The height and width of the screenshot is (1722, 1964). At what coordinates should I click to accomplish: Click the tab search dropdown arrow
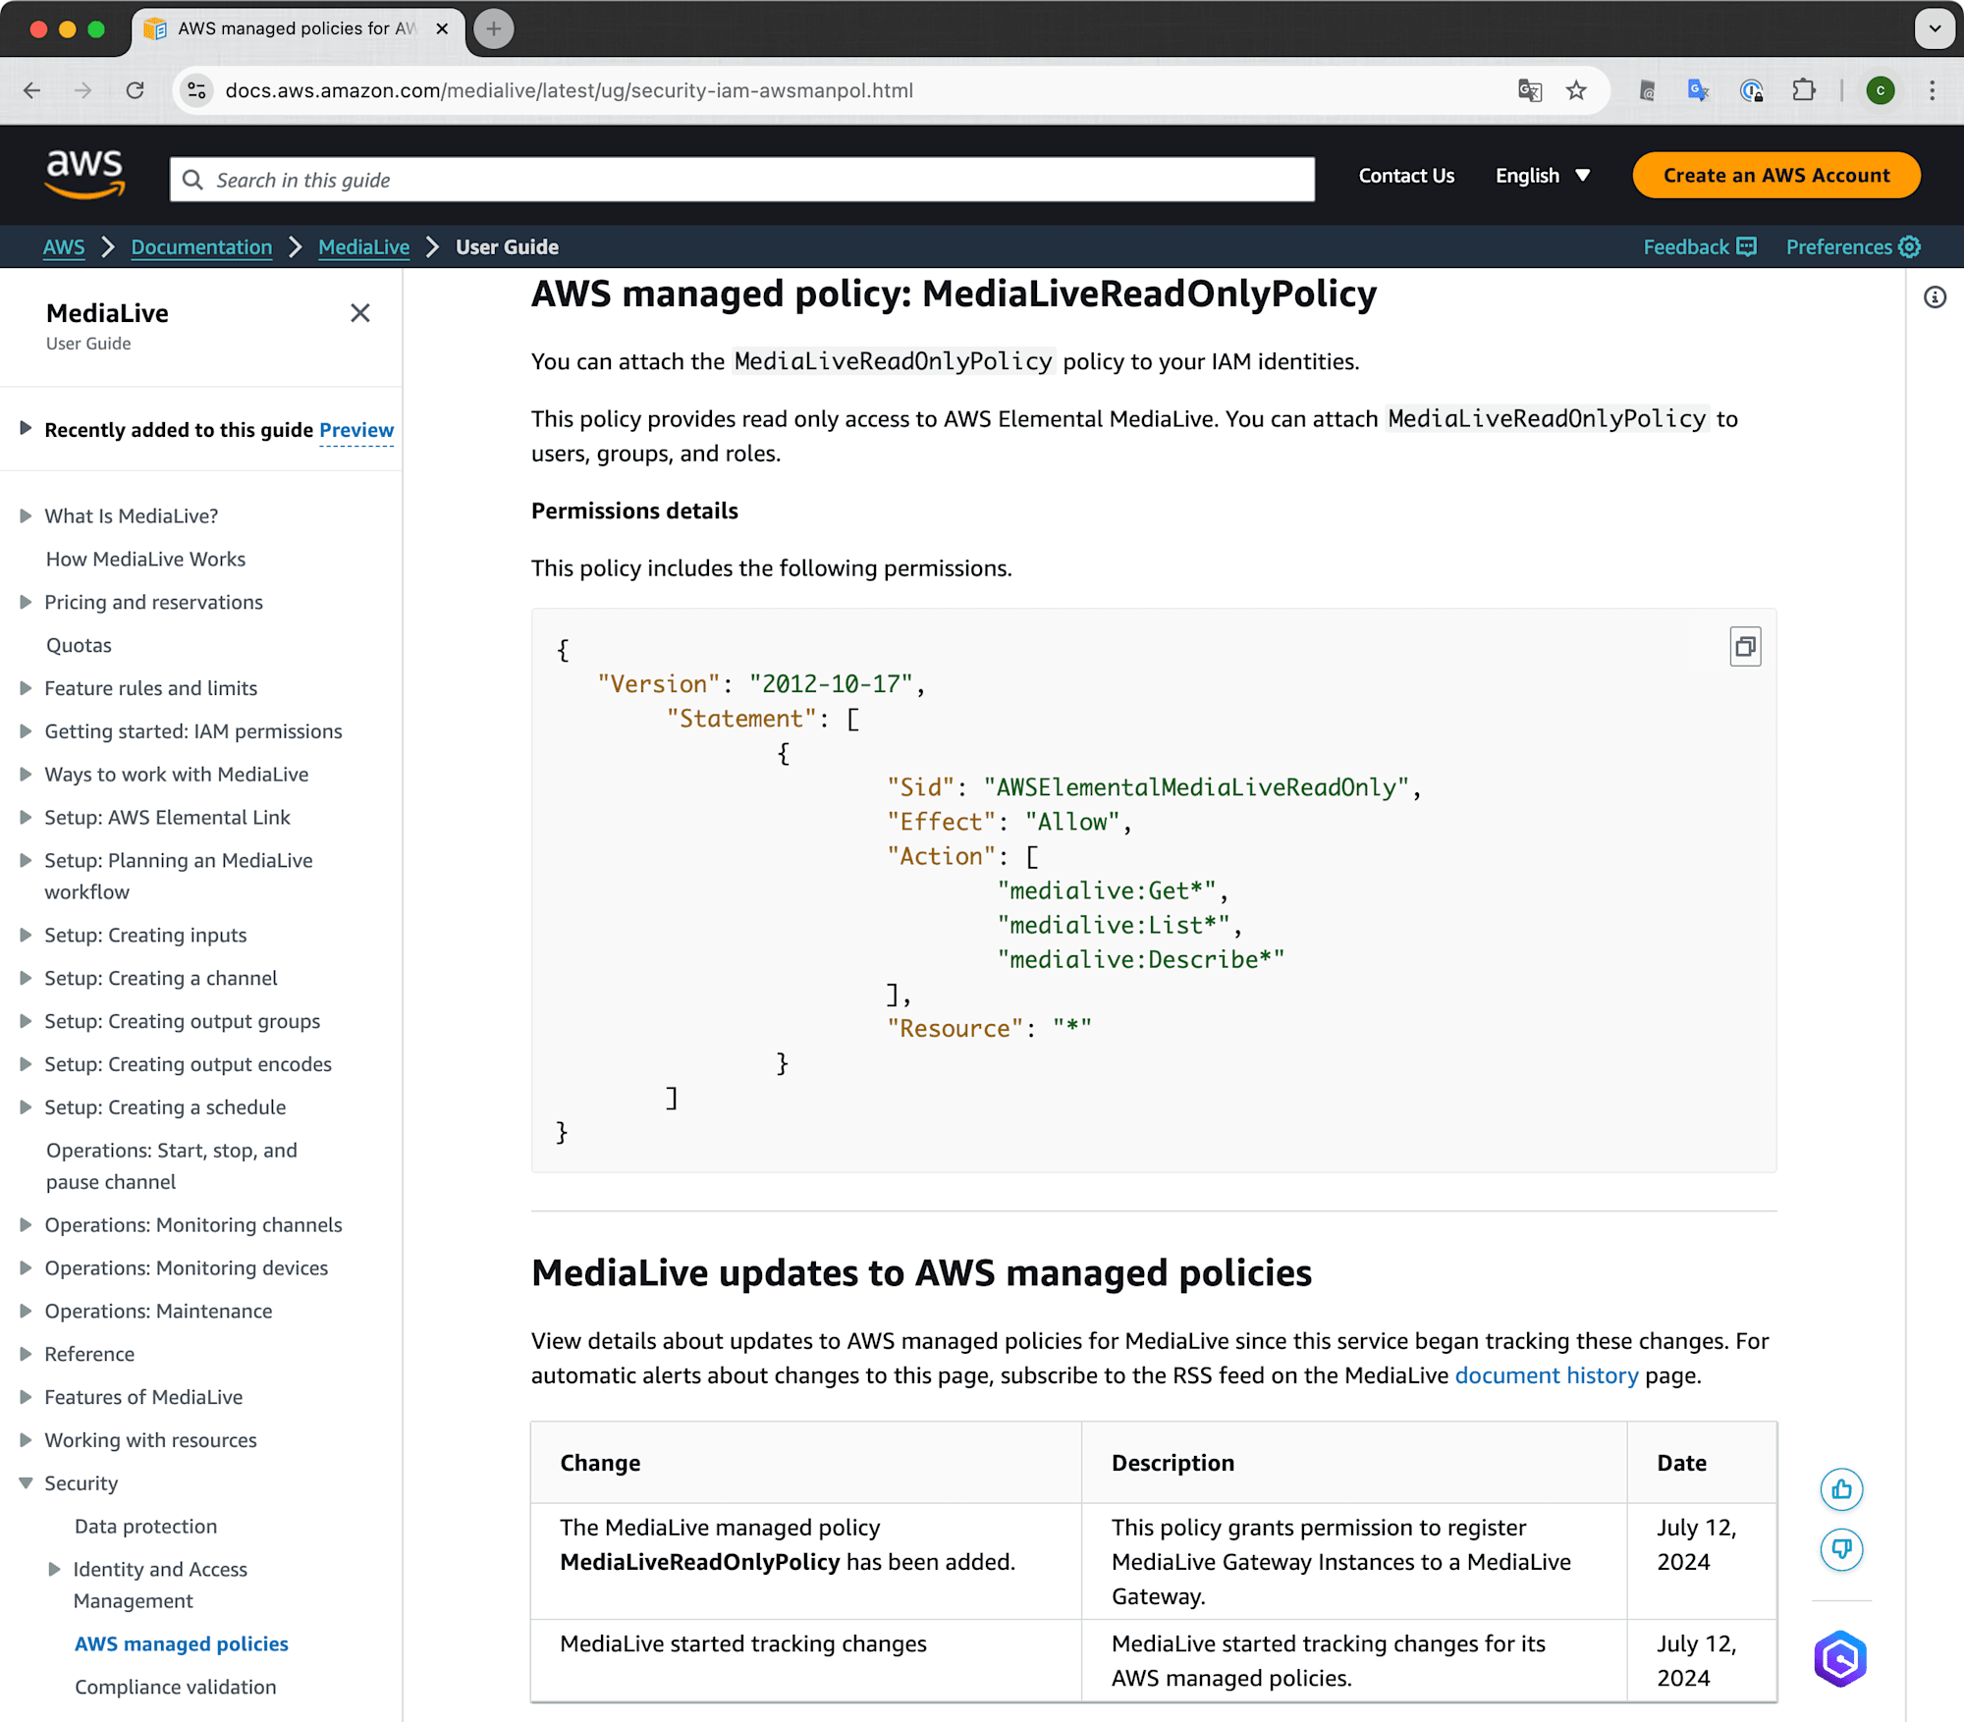[x=1935, y=28]
